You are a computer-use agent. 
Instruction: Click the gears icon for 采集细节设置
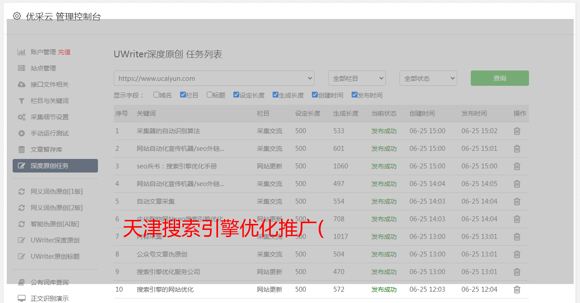[x=21, y=117]
